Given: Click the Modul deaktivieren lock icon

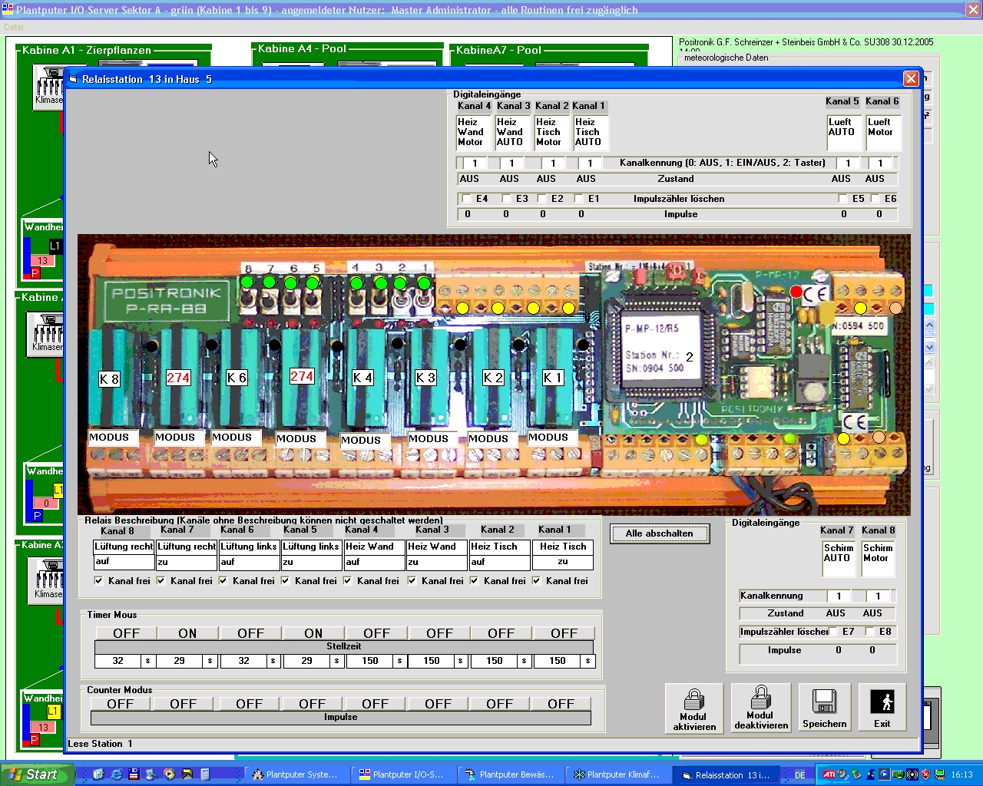Looking at the screenshot, I should tap(761, 698).
